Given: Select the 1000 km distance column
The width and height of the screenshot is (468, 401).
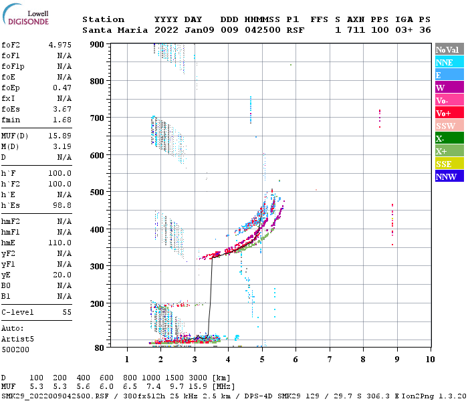Looking at the screenshot, I should pyautogui.click(x=151, y=378).
